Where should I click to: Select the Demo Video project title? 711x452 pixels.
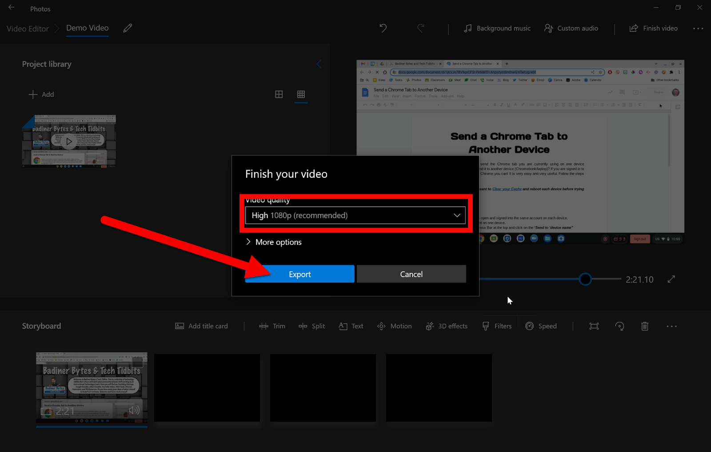coord(88,28)
